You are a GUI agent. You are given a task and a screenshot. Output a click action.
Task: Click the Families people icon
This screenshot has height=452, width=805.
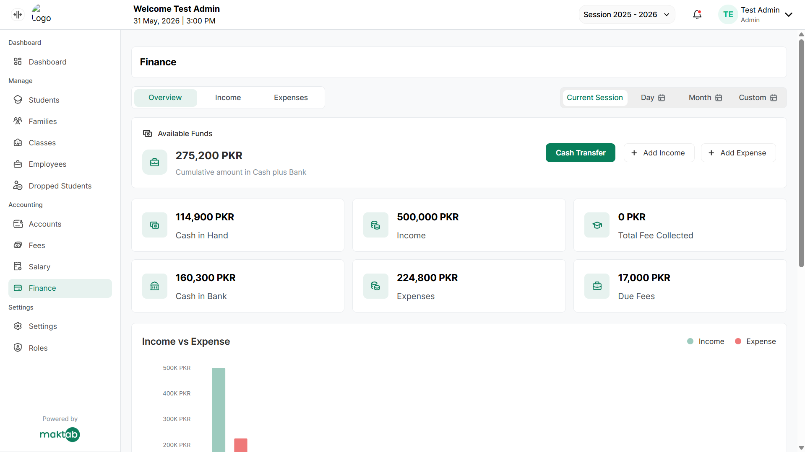click(18, 121)
